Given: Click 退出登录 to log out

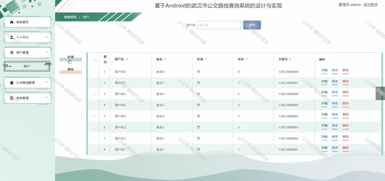Looking at the screenshot, I should (x=370, y=5).
